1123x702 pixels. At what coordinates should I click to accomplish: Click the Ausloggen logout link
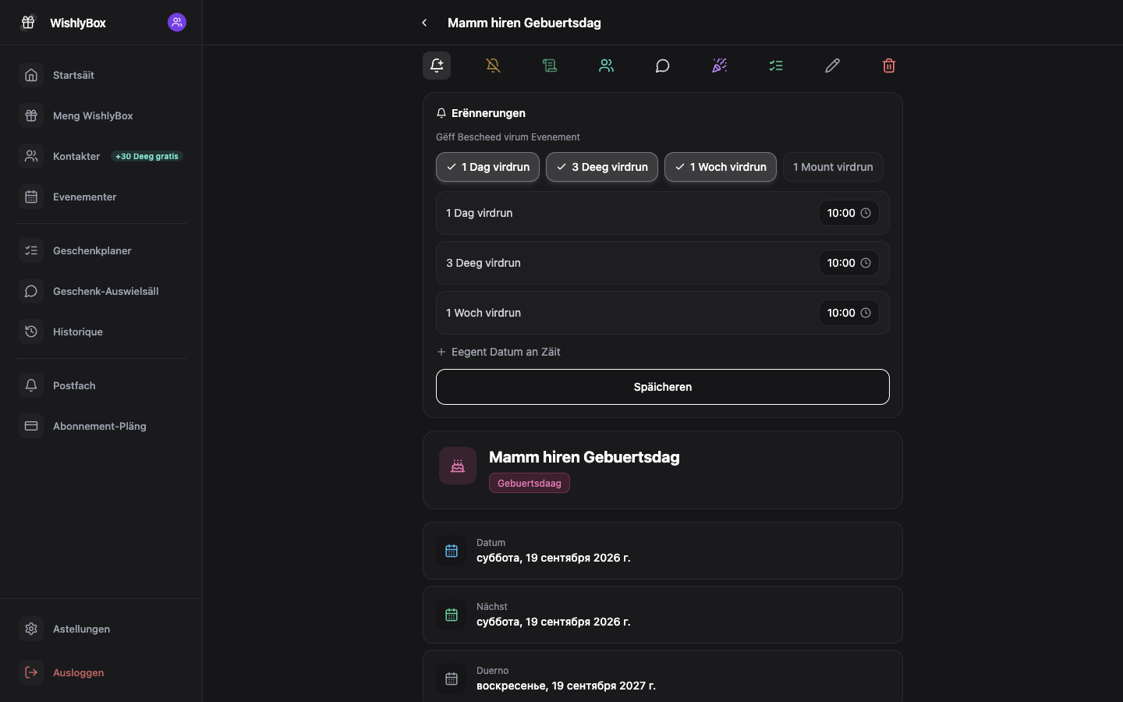pyautogui.click(x=101, y=672)
